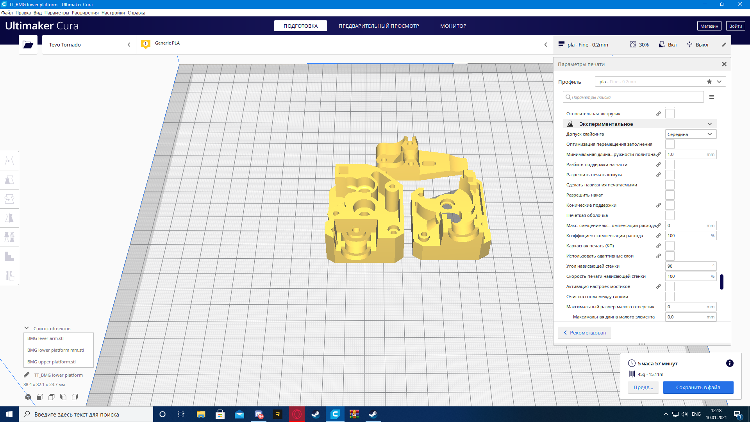Open settings visibility hamburger menu
The width and height of the screenshot is (750, 422).
(712, 97)
